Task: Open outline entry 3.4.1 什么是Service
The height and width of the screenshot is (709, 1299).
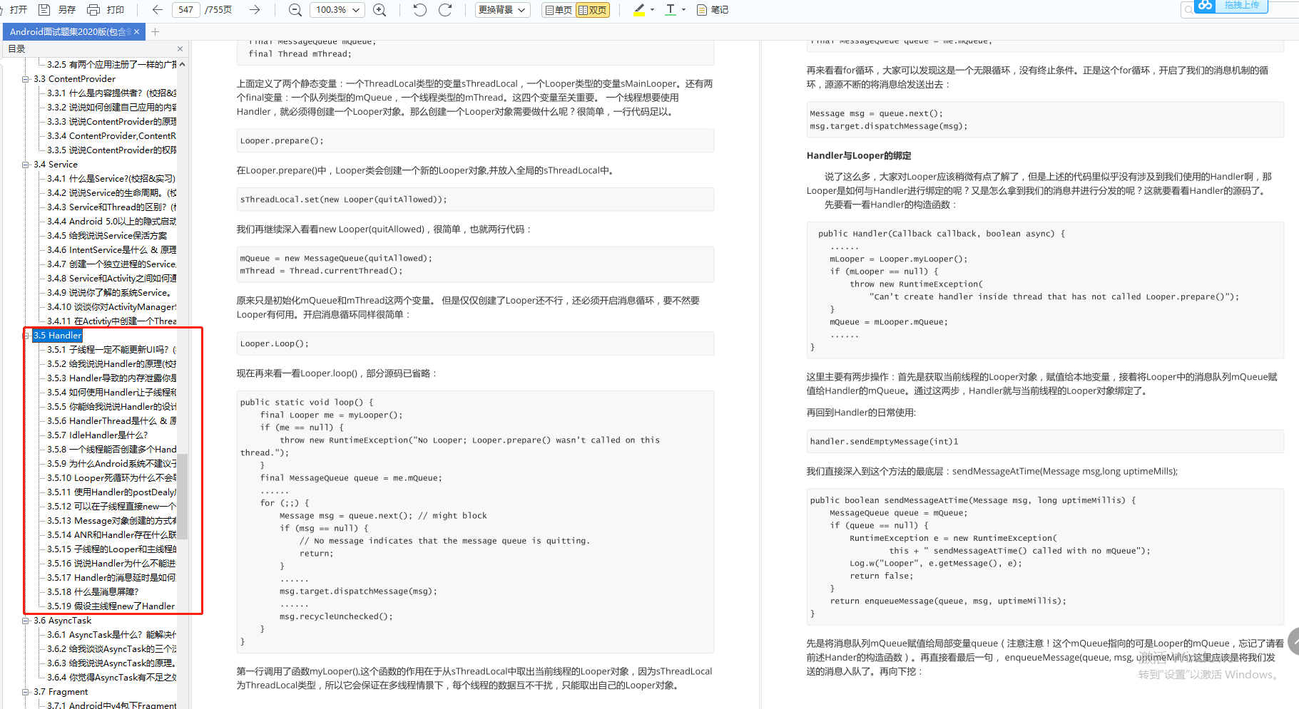Action: coord(111,179)
